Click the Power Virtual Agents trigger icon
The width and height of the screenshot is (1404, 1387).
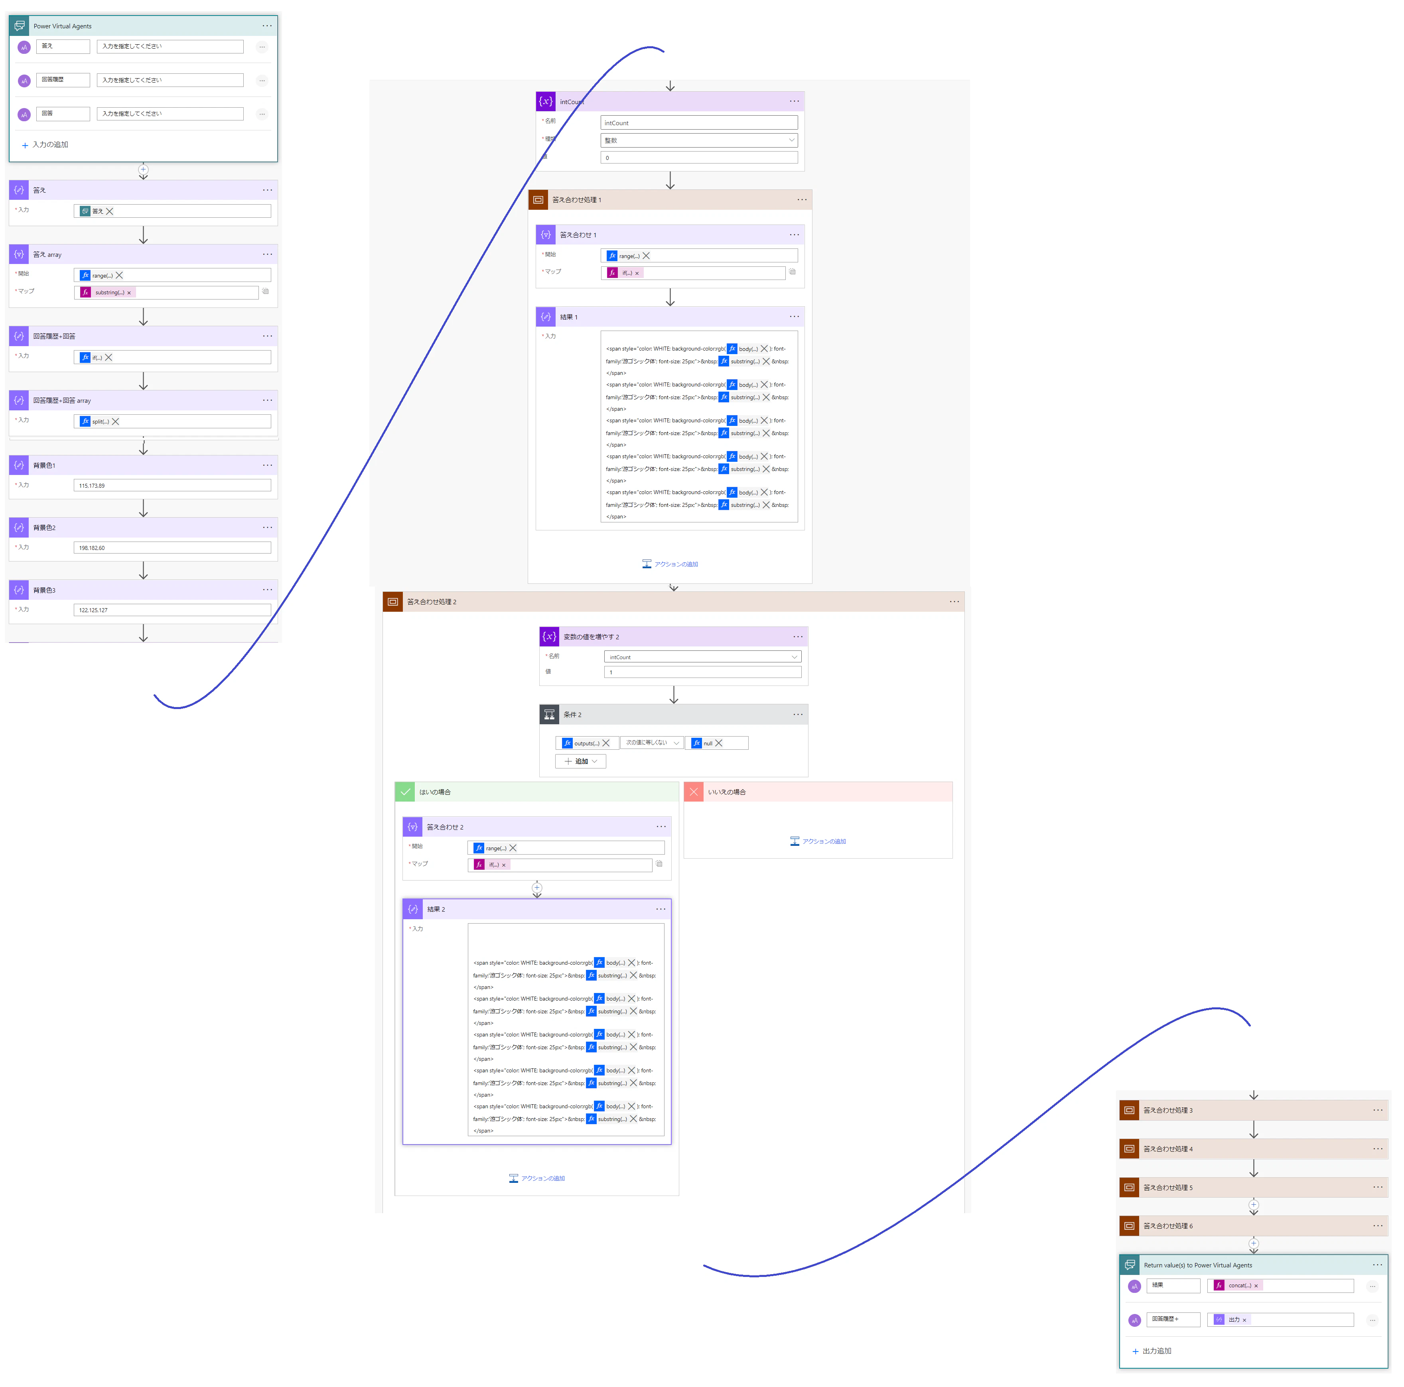click(20, 26)
